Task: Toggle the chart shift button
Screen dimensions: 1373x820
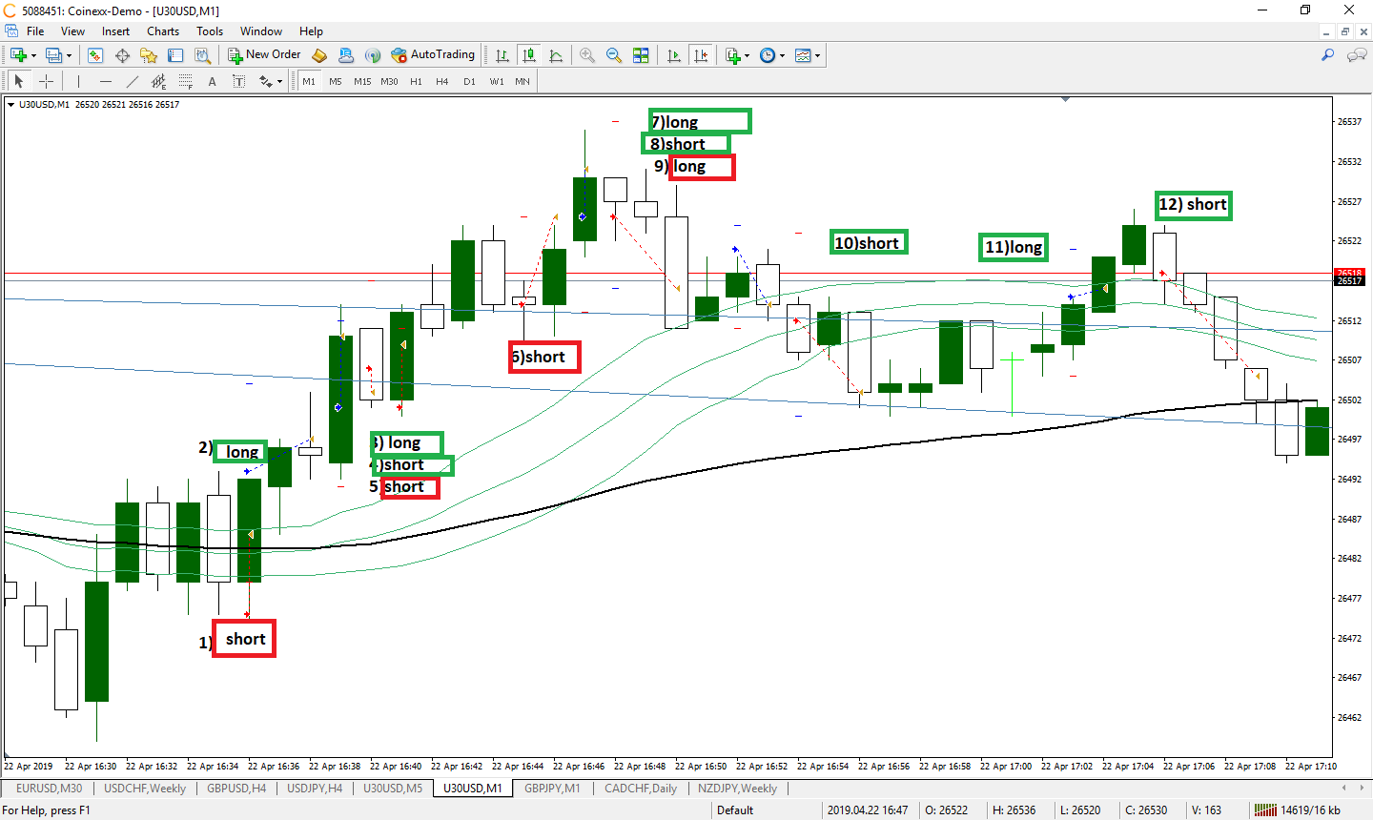Action: 701,55
